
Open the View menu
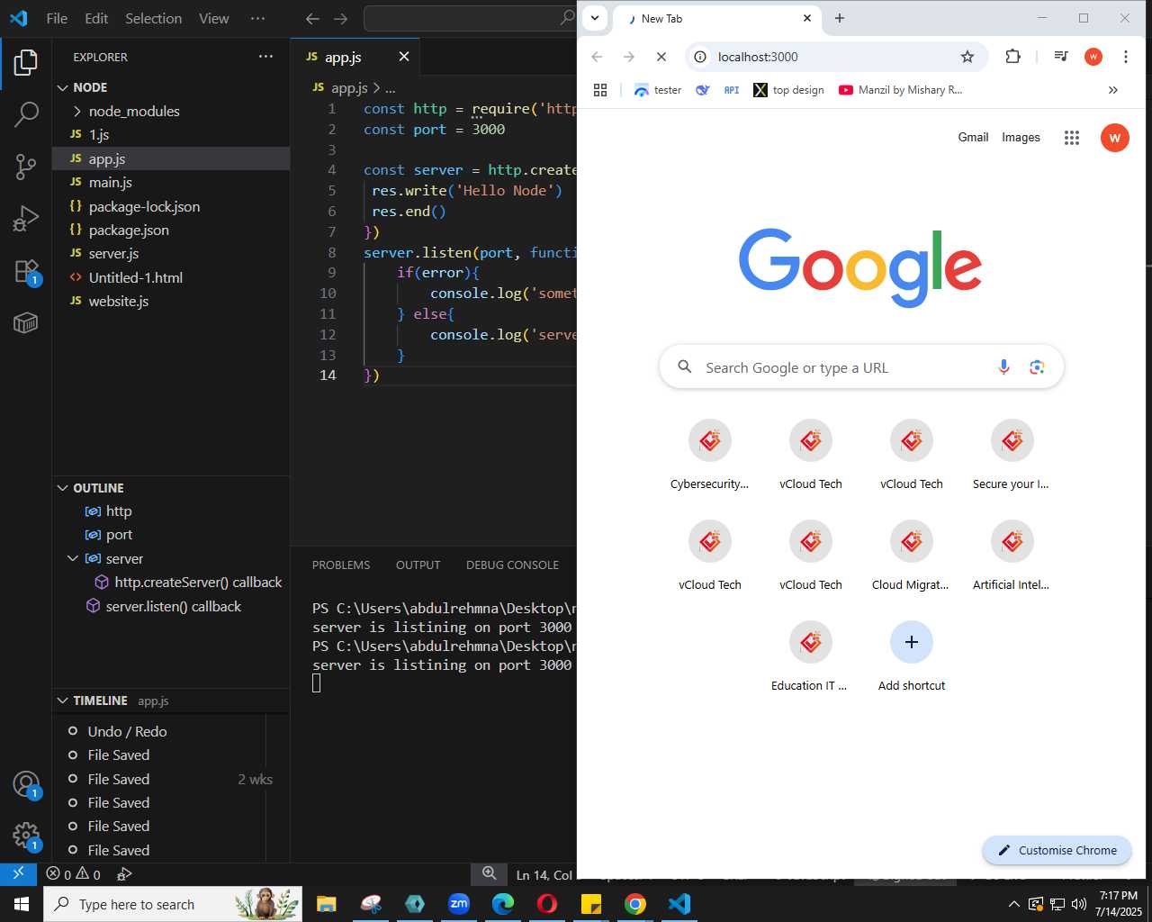pos(214,18)
